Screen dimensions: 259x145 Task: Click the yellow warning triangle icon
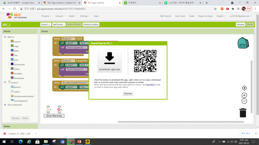pos(48,110)
